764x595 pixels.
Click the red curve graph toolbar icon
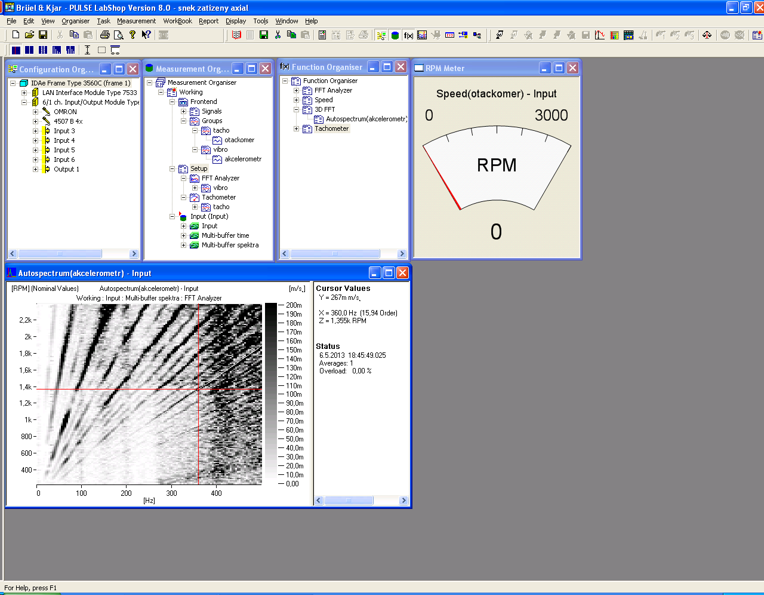pyautogui.click(x=600, y=35)
